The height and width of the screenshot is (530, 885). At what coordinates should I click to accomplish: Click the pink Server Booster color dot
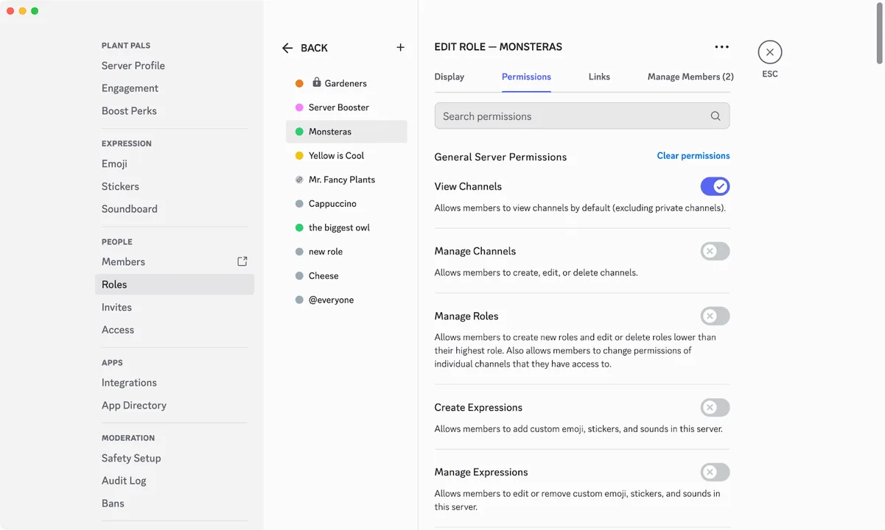(x=299, y=107)
